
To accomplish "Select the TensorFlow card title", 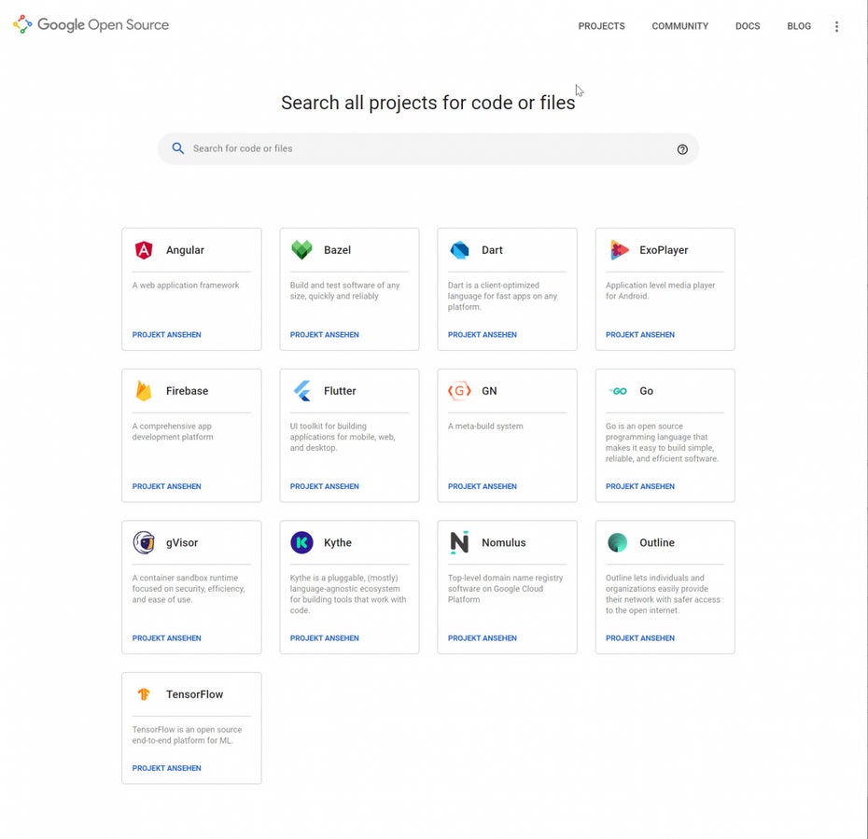I will (194, 694).
